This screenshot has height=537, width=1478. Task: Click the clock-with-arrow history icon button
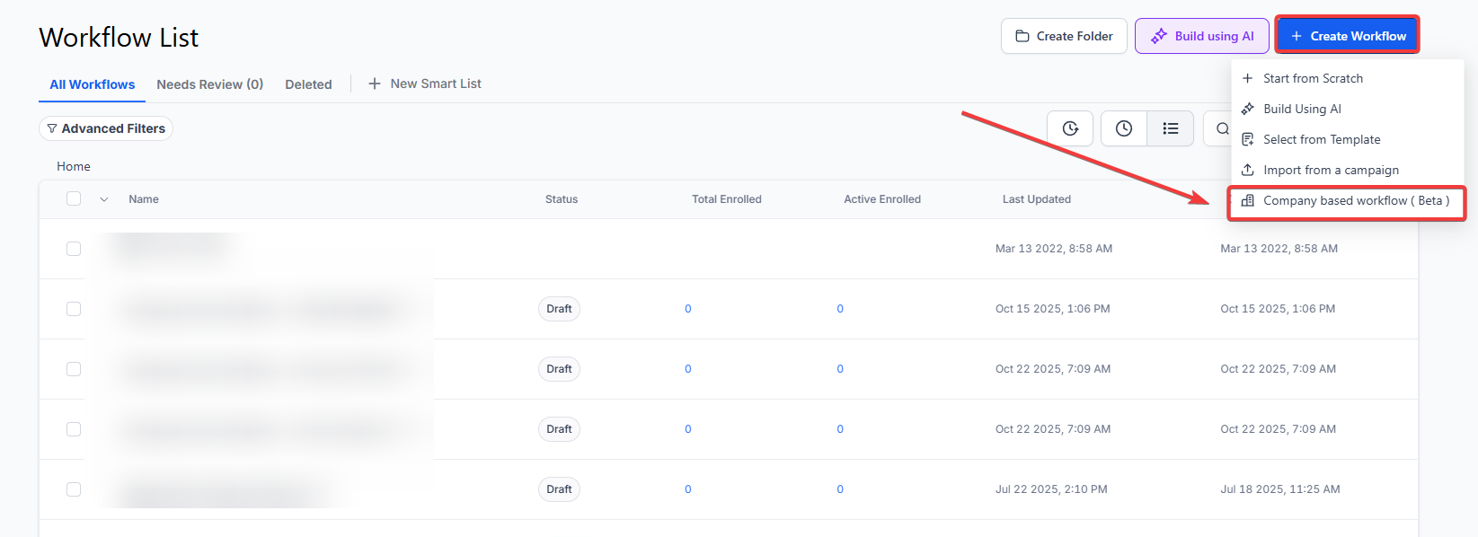(1069, 128)
